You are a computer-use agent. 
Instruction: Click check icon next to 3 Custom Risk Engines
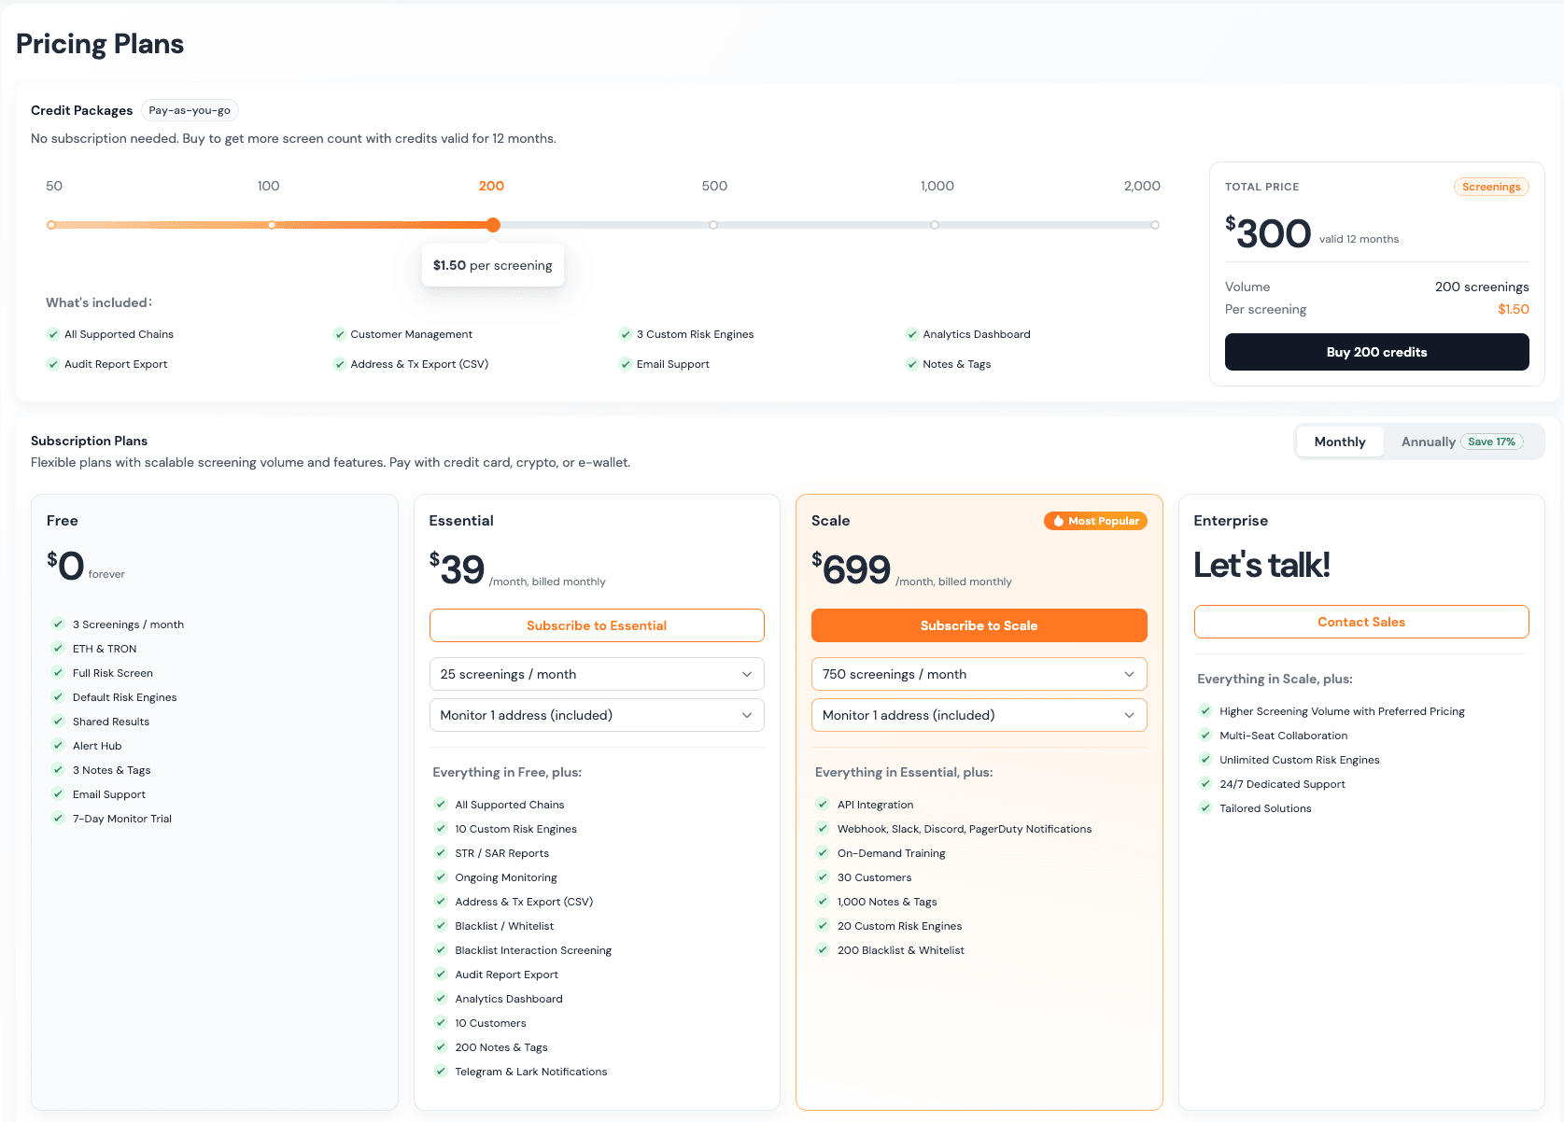[626, 334]
